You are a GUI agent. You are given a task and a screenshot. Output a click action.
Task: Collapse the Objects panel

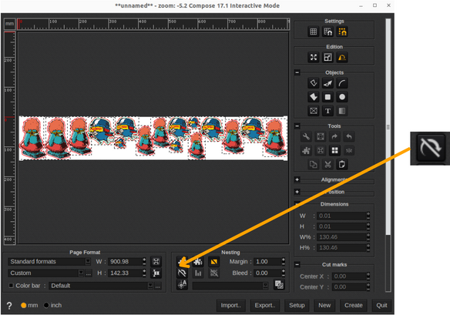click(x=297, y=72)
